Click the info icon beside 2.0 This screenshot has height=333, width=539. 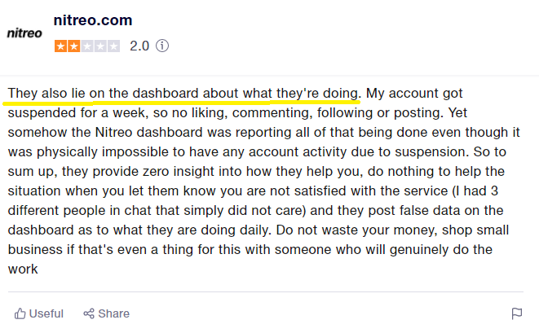point(162,46)
